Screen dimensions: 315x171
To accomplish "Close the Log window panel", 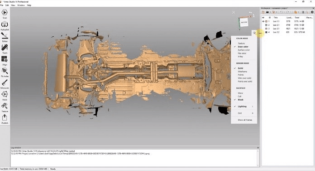I will (258, 147).
